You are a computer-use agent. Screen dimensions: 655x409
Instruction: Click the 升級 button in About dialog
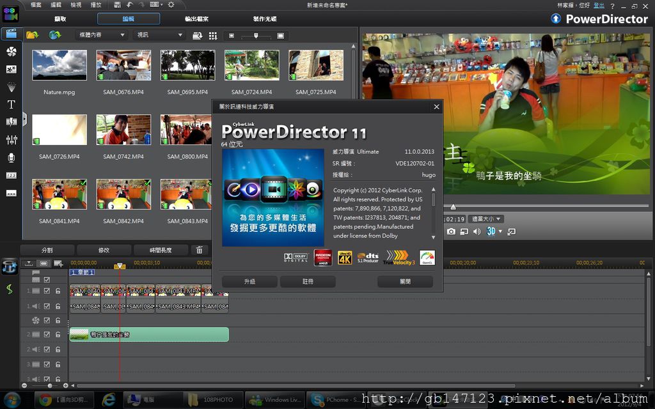pyautogui.click(x=250, y=282)
